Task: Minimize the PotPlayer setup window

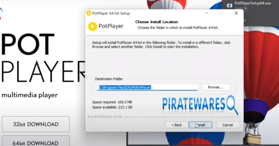Action: [206, 13]
